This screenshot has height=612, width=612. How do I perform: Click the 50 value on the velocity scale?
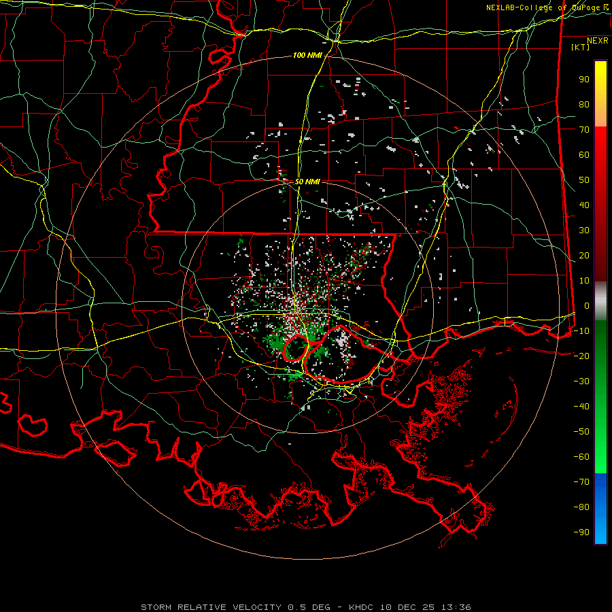(584, 180)
